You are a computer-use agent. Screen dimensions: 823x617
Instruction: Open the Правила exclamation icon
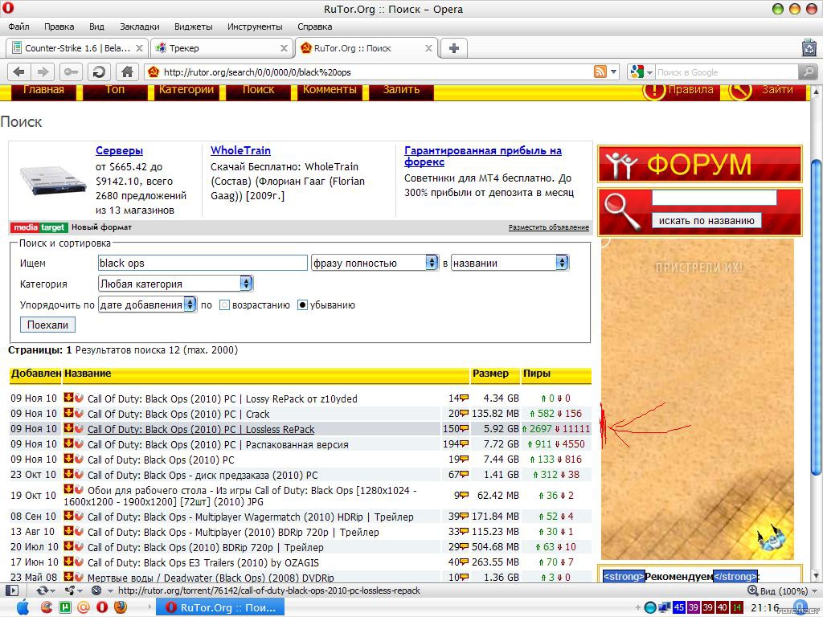(x=654, y=91)
